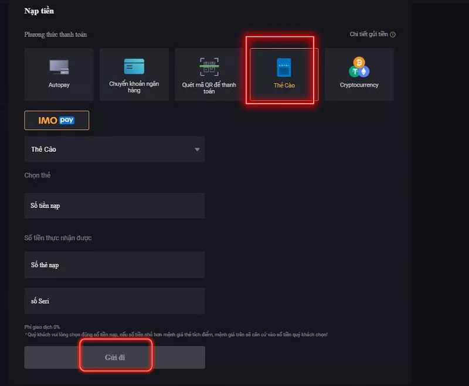Click the số Seri input field
The image size is (469, 386).
click(114, 301)
